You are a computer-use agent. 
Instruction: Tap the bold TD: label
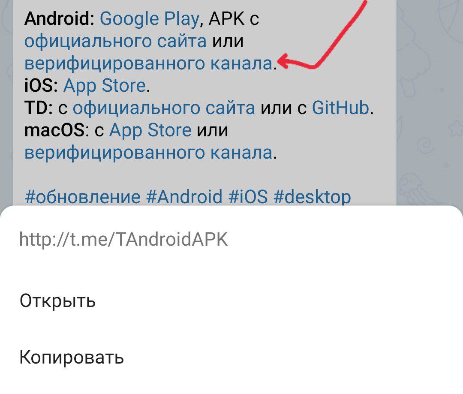(x=39, y=108)
